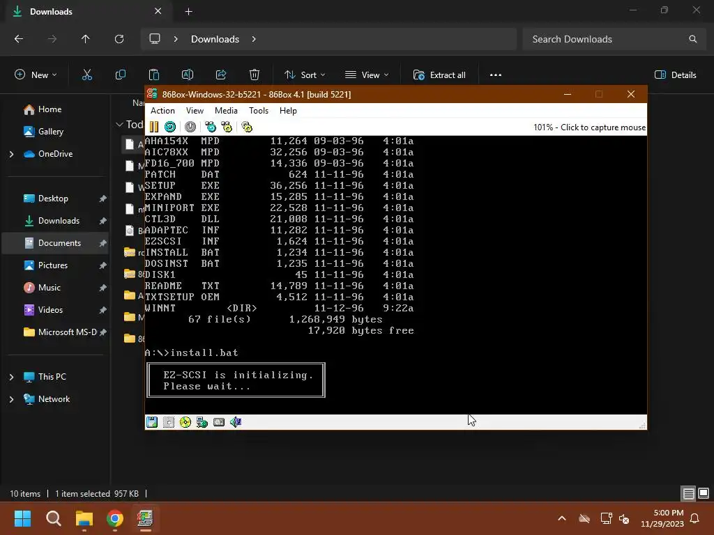
Task: Open the 86Box Tools menu
Action: 259,111
